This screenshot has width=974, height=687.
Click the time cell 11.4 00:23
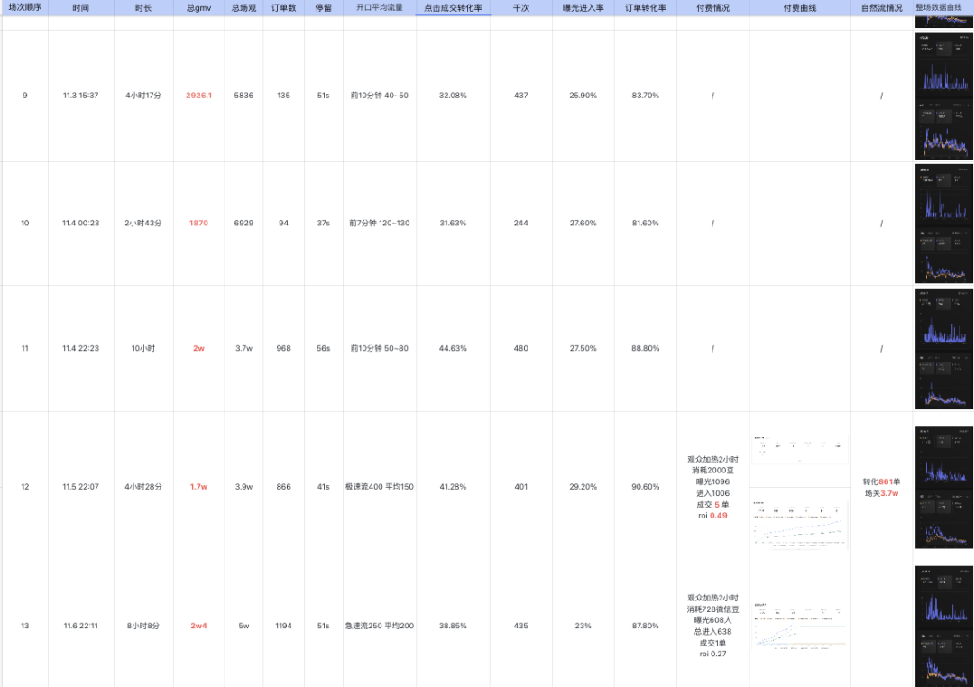[81, 223]
